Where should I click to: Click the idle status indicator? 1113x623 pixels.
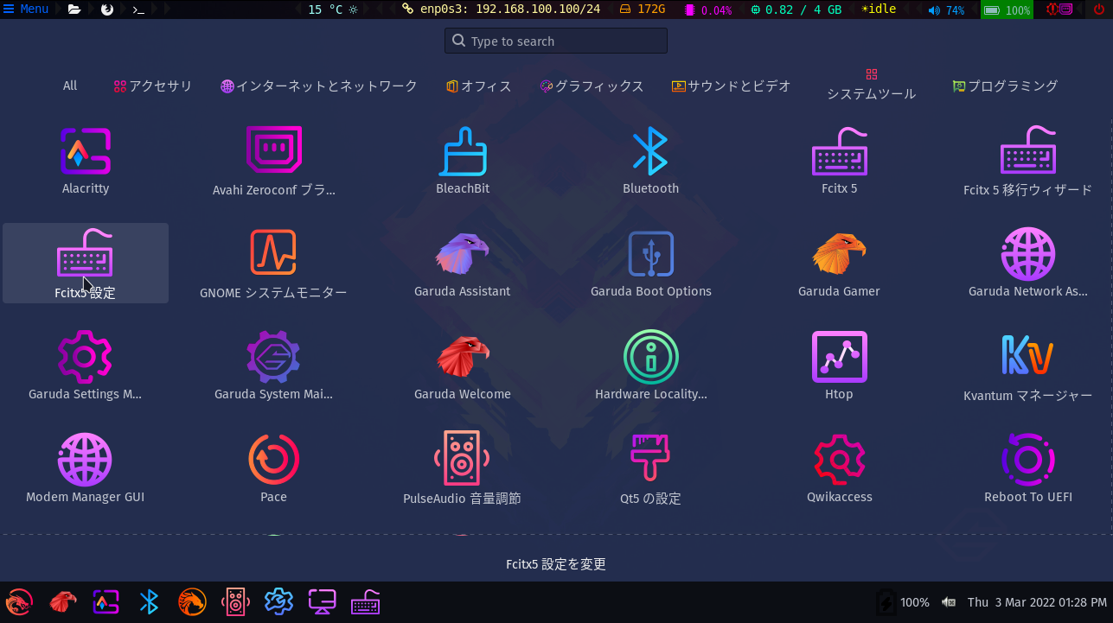point(879,10)
